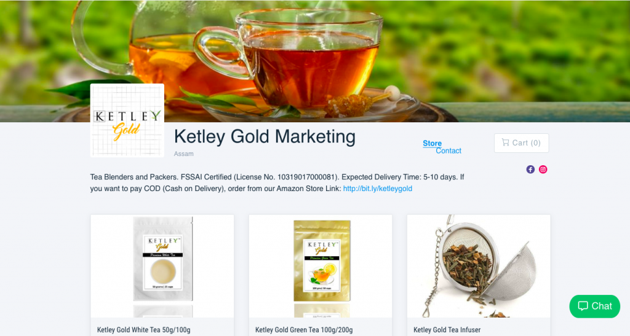
Task: Open the Cart (0) button
Action: pyautogui.click(x=521, y=143)
